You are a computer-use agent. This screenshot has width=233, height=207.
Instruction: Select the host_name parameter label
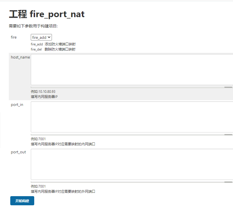click(20, 57)
